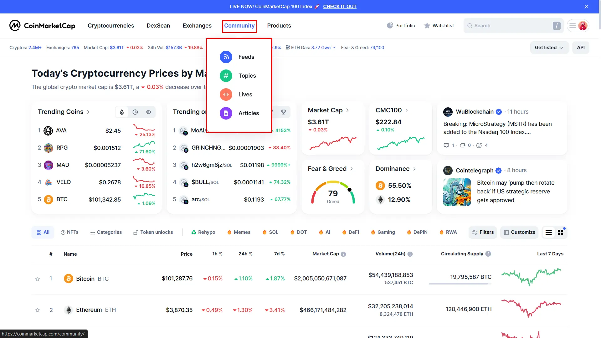Open the Customize columns panel

coord(519,233)
